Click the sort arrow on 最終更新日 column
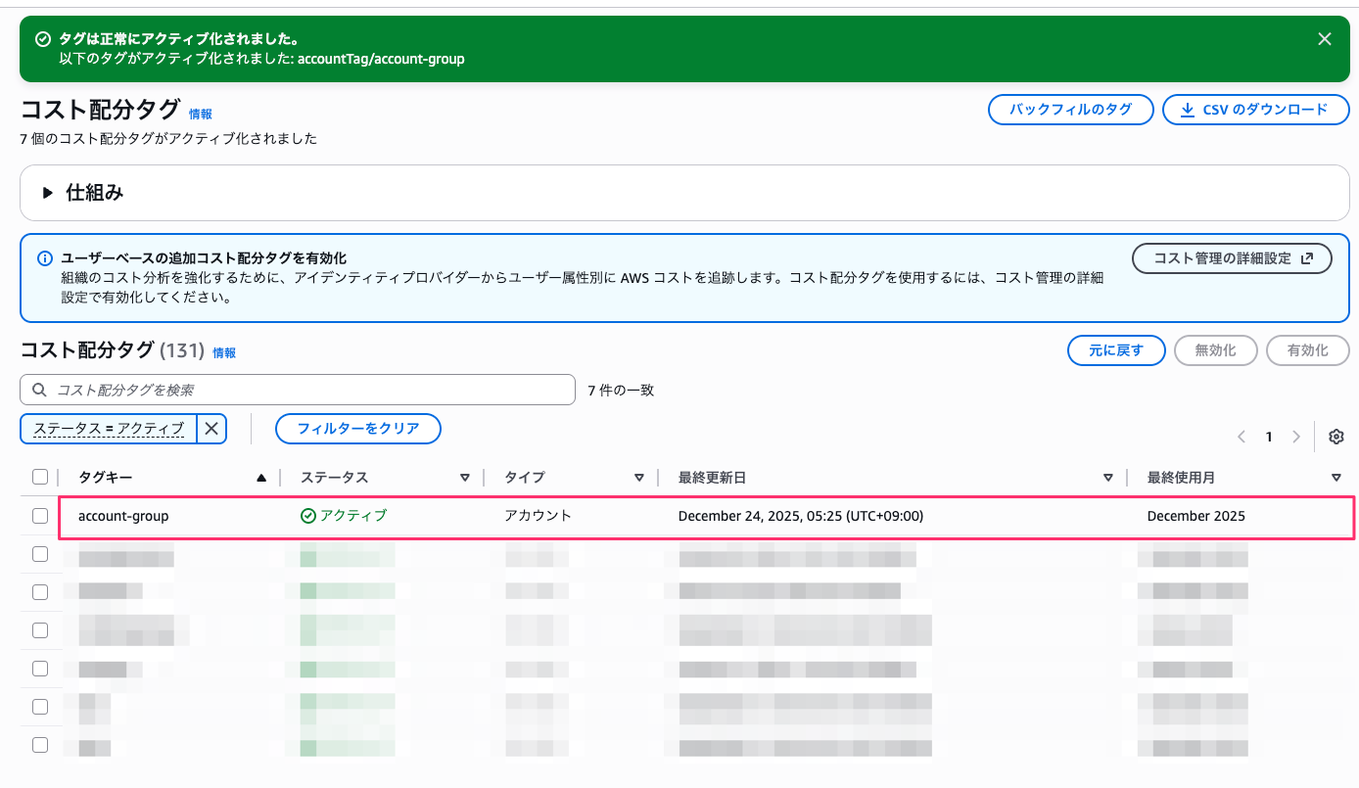The width and height of the screenshot is (1359, 788). 1107,478
